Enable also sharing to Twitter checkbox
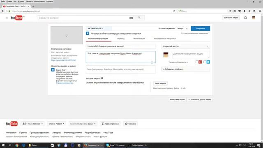 tap(205, 62)
